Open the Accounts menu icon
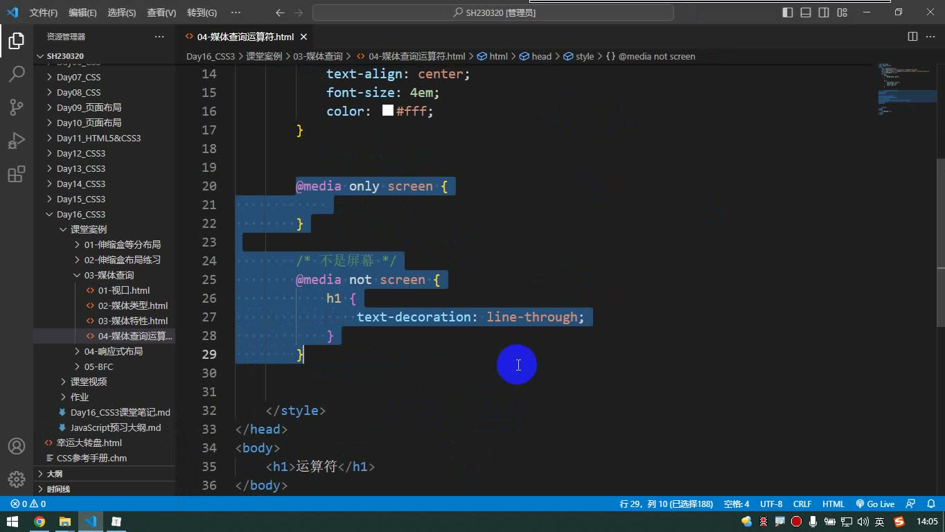The image size is (945, 532). tap(17, 446)
